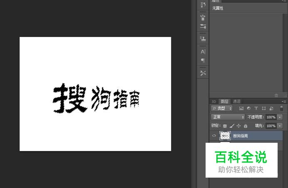
Task: Switch to the 通道 channels tab
Action: click(x=236, y=101)
